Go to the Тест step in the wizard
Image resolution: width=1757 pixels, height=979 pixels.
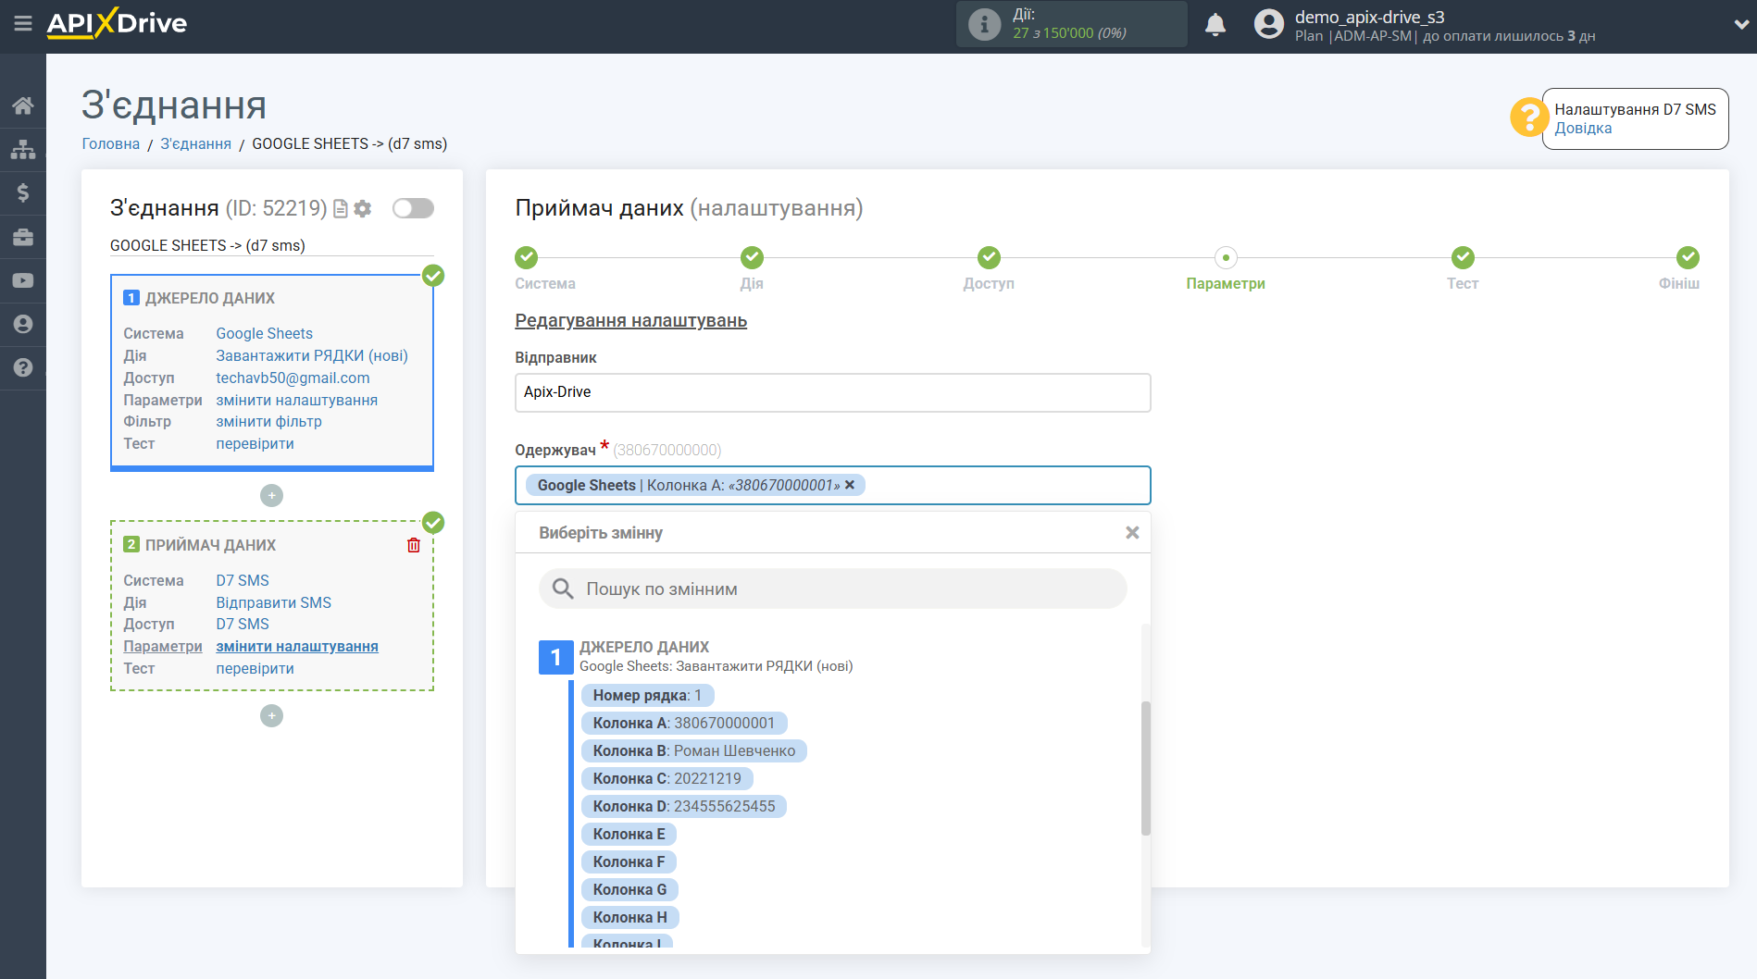[x=1462, y=258]
